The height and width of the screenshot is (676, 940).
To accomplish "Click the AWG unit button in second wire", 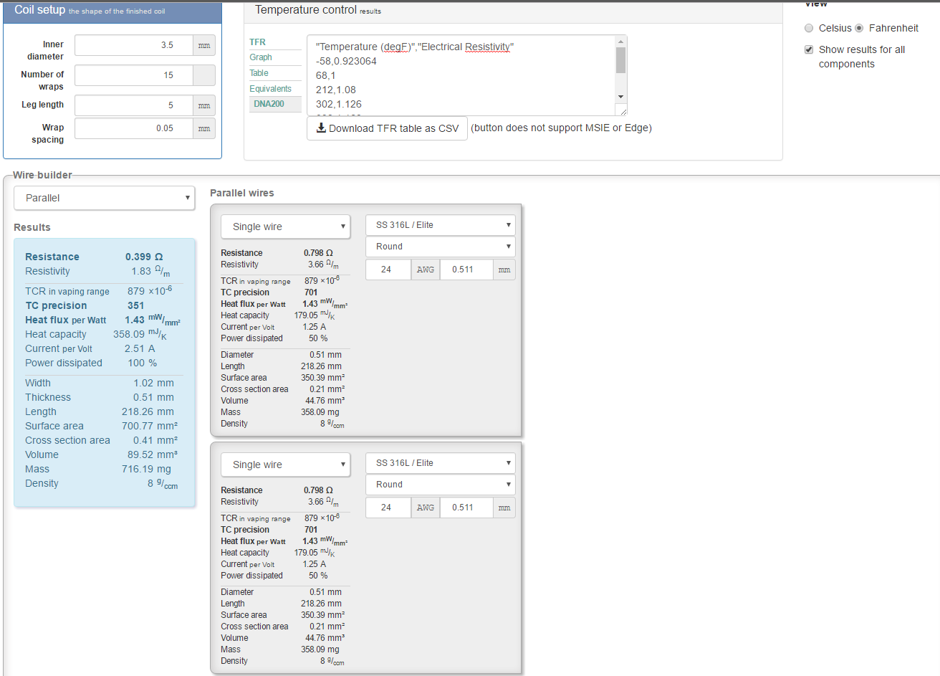I will (425, 508).
